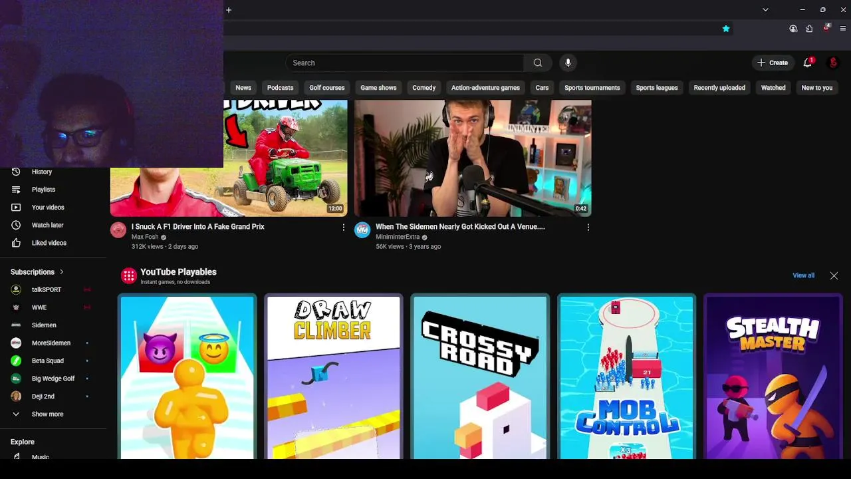Click into the Search field
Image resolution: width=851 pixels, height=479 pixels.
(x=405, y=63)
